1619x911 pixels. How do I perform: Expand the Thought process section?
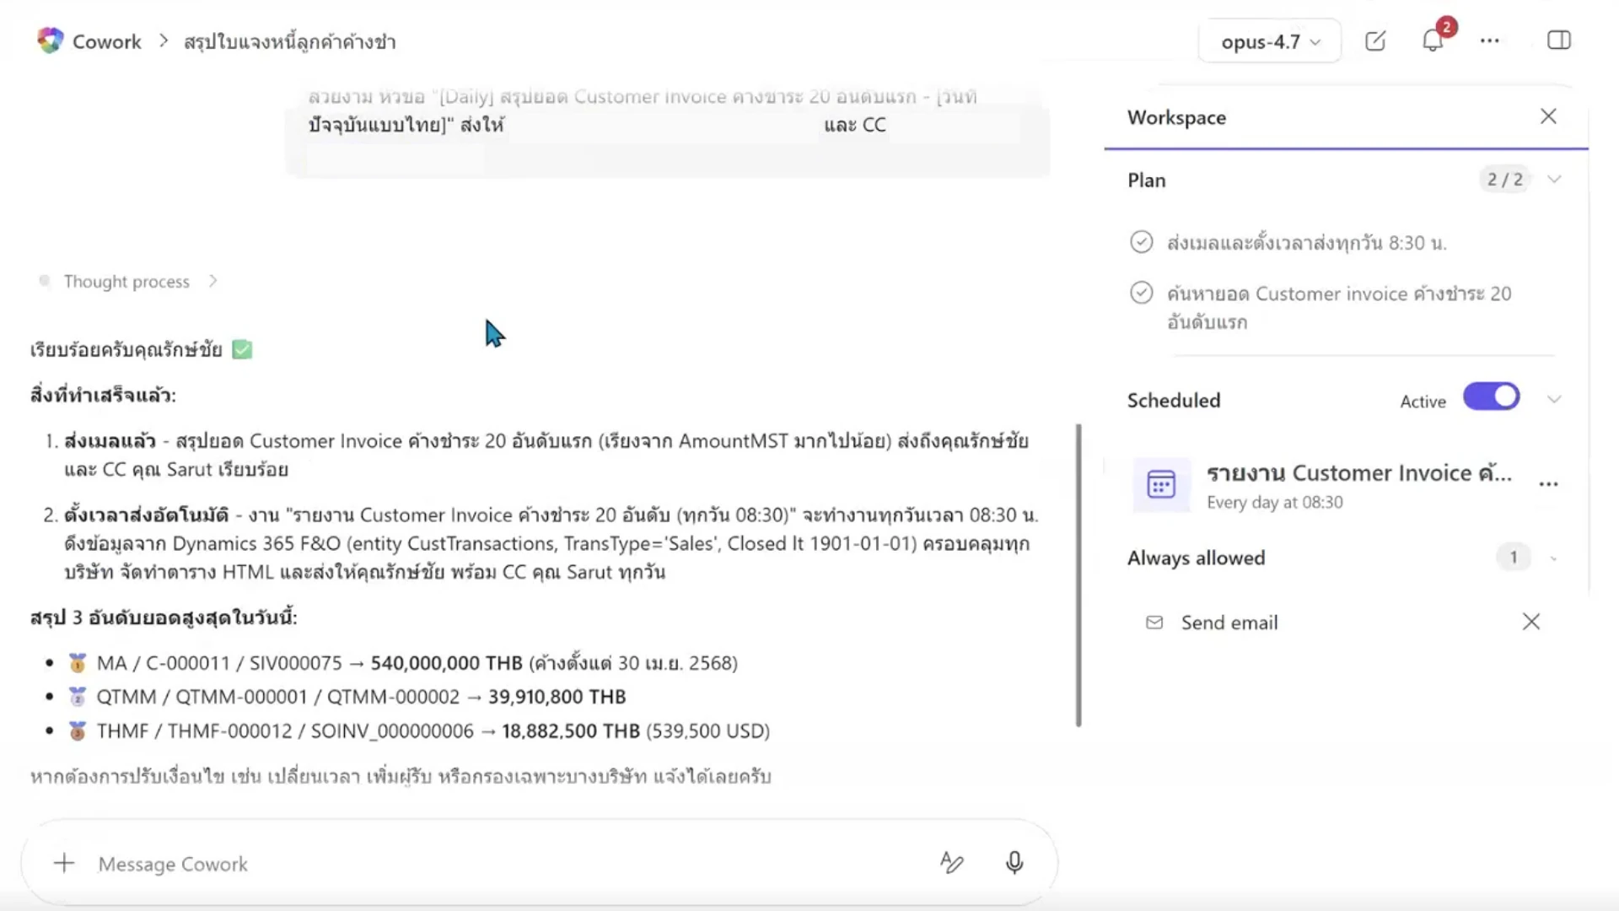(127, 281)
